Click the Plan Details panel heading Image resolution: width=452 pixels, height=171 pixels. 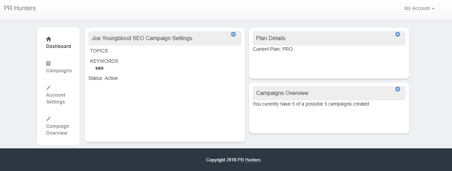click(271, 38)
